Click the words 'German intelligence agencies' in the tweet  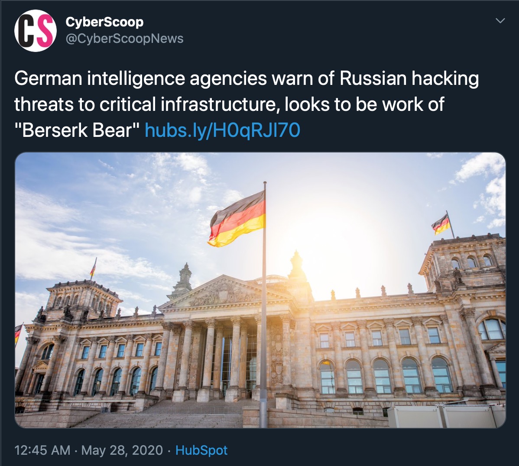pos(141,78)
